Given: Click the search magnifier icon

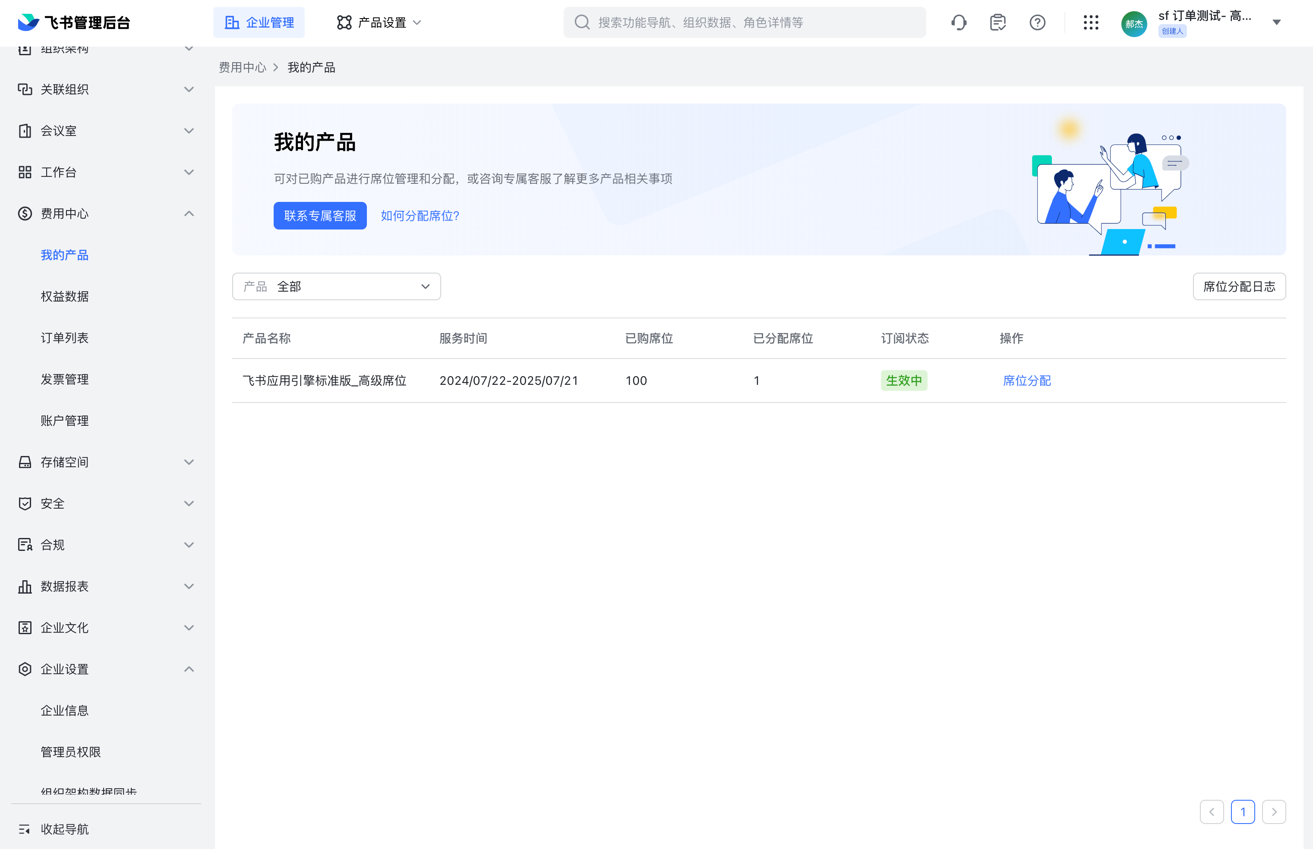Looking at the screenshot, I should [582, 22].
